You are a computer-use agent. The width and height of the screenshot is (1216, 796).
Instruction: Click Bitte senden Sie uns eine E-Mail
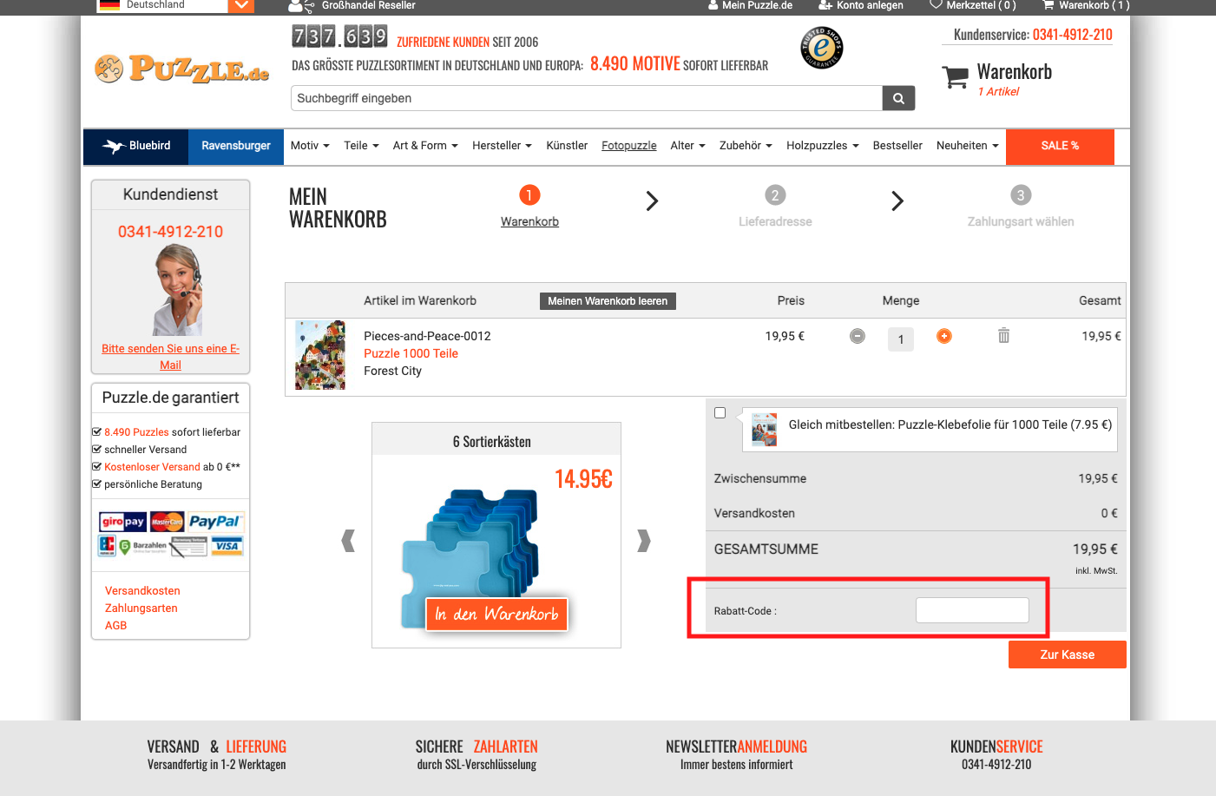170,357
